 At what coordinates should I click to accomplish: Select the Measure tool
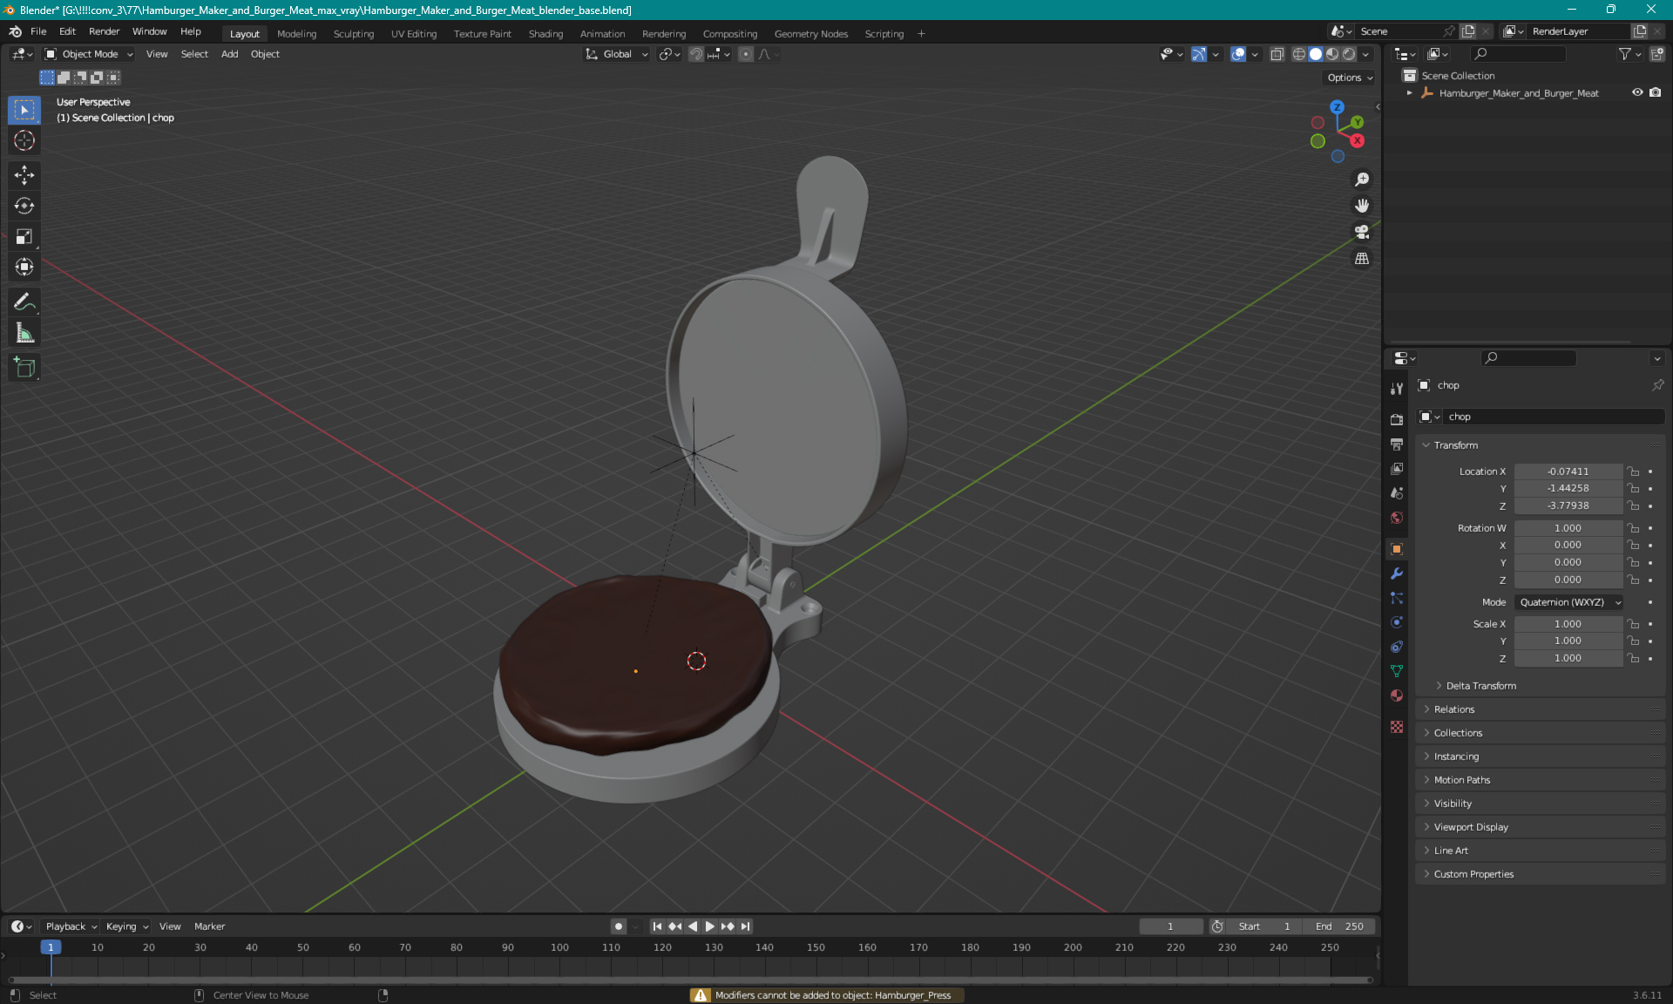point(24,332)
